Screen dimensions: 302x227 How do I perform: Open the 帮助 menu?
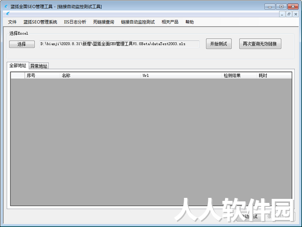click(190, 22)
